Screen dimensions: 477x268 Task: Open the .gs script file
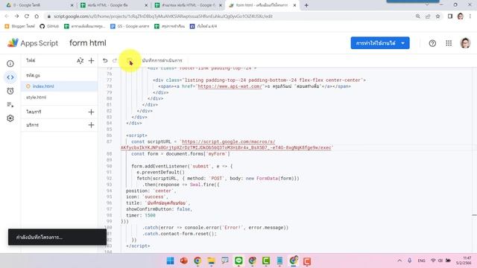click(60, 75)
